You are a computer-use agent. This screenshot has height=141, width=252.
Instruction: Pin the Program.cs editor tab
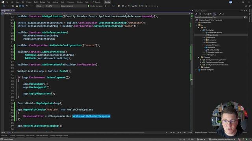pos(11,11)
